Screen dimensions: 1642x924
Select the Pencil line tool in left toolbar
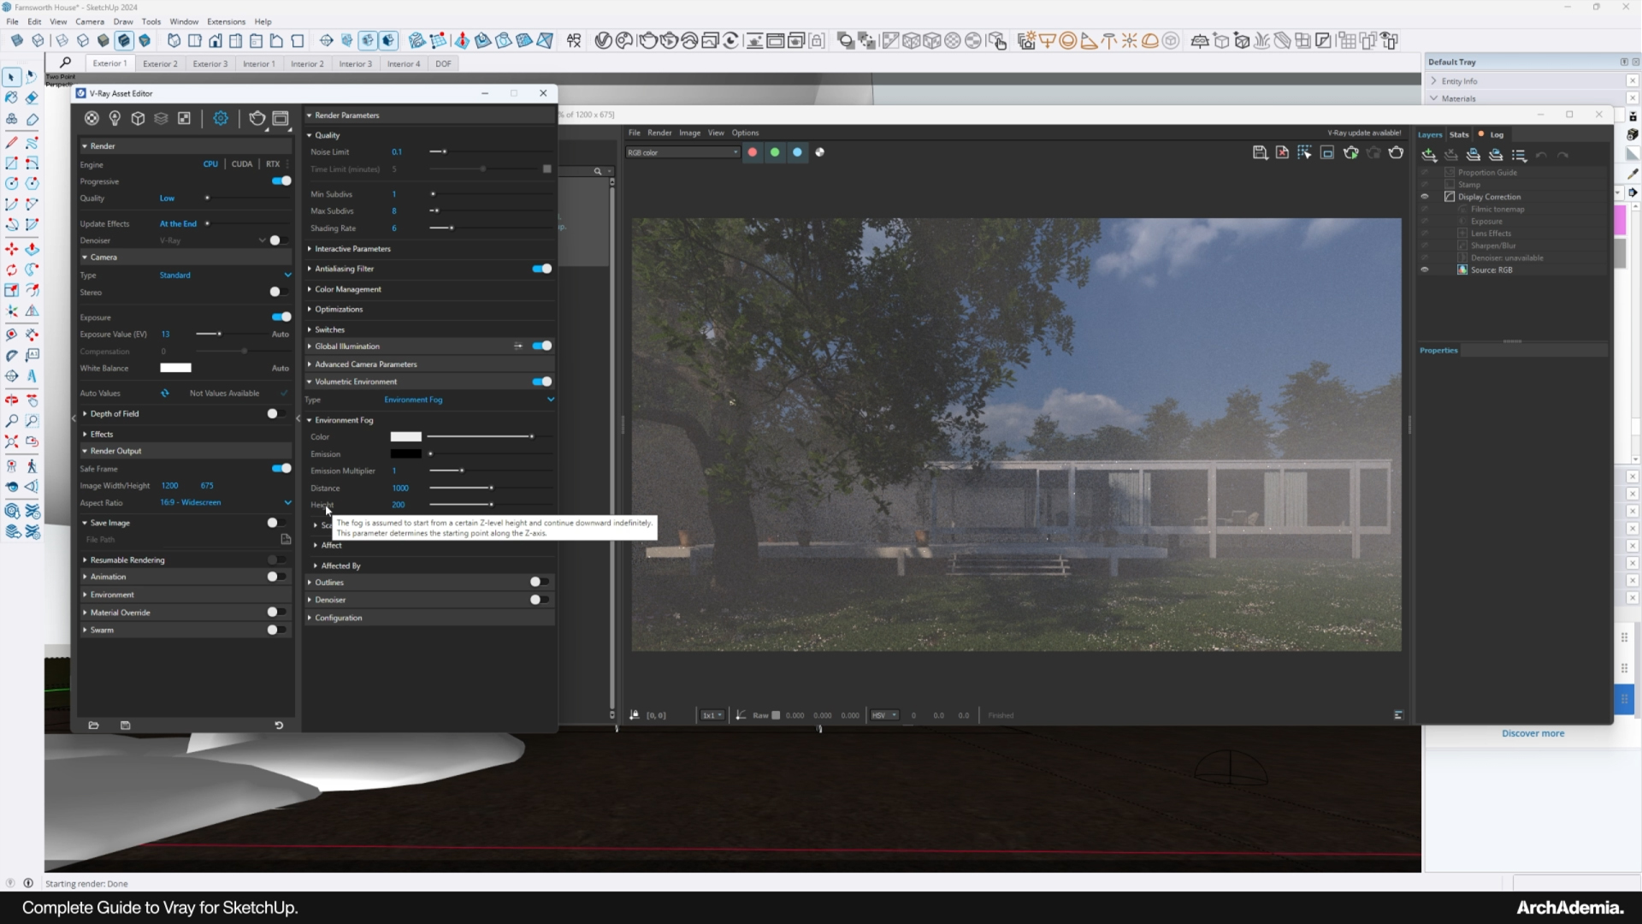pyautogui.click(x=12, y=142)
